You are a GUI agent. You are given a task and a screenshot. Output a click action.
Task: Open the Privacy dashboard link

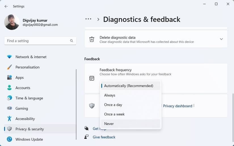pos(178,106)
